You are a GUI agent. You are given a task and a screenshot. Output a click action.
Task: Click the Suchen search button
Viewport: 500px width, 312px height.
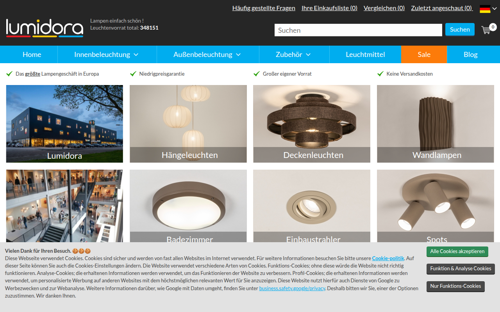point(460,30)
